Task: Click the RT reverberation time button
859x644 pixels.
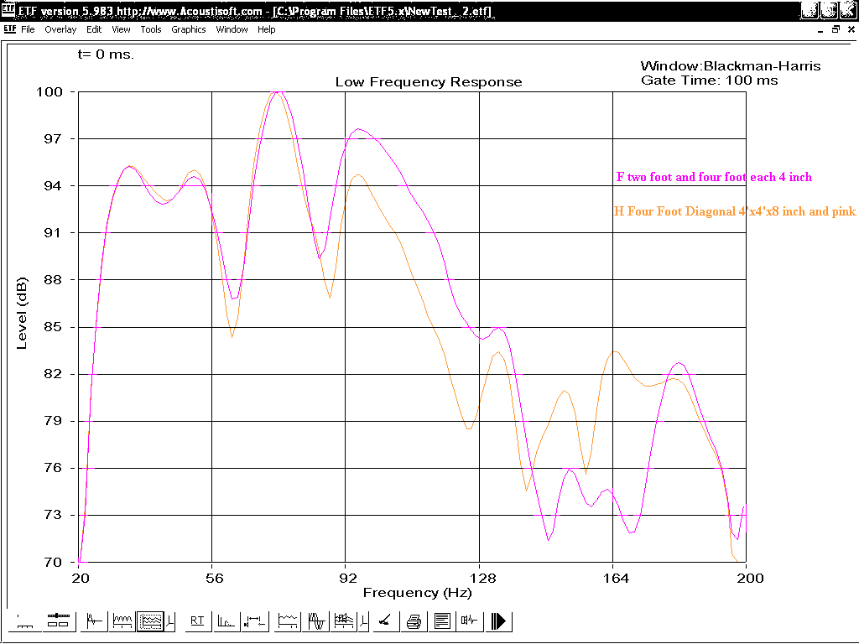Action: click(197, 621)
